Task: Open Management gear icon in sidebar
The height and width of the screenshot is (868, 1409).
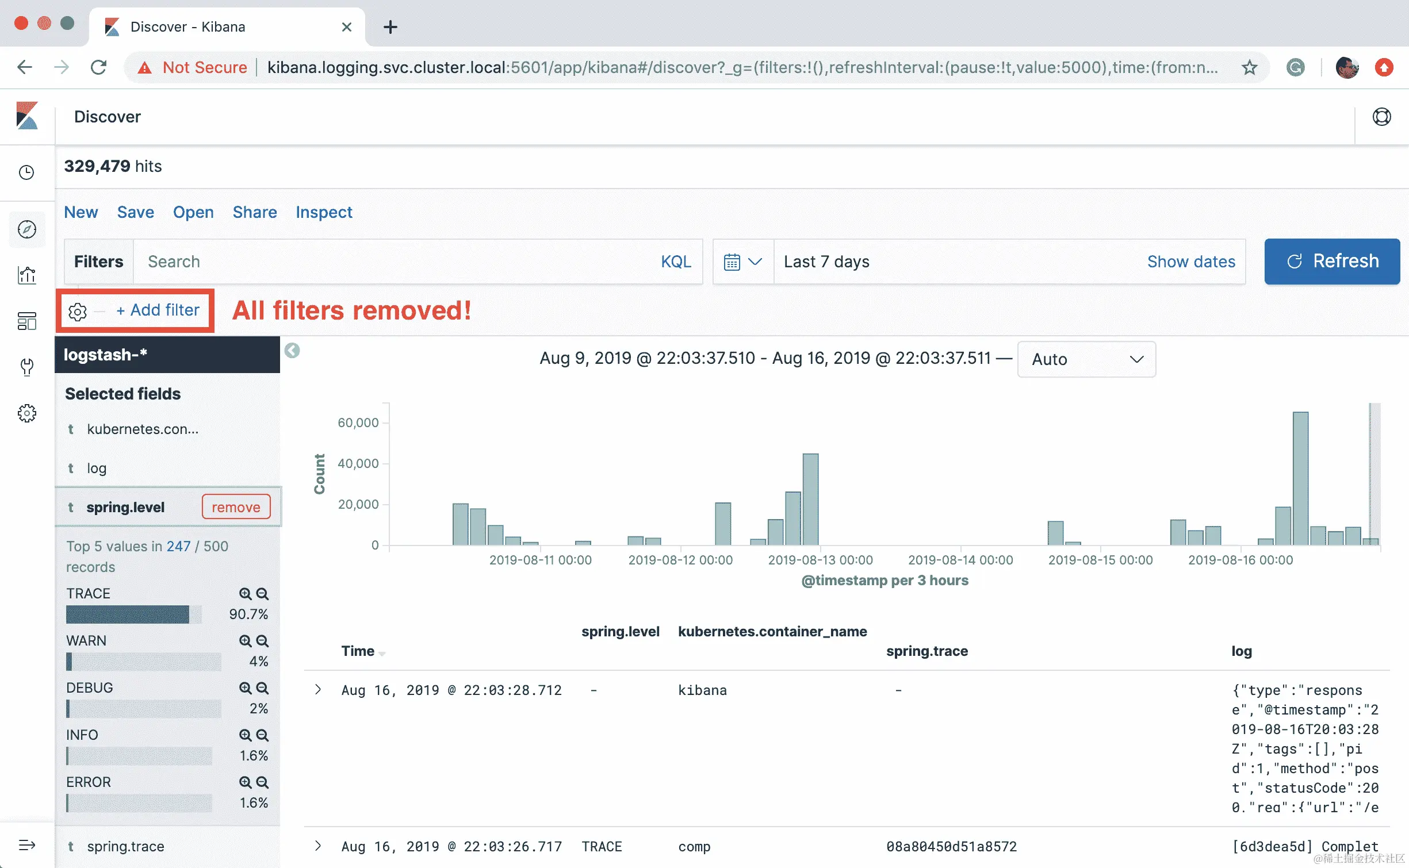Action: tap(27, 413)
